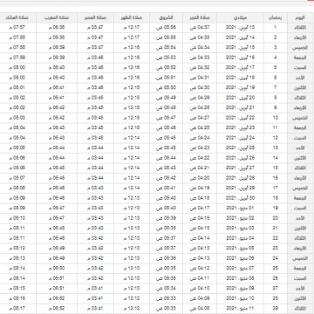The width and height of the screenshot is (314, 314).
Task: Click the 05:56 sunrise time cell
Action: coord(166,28)
